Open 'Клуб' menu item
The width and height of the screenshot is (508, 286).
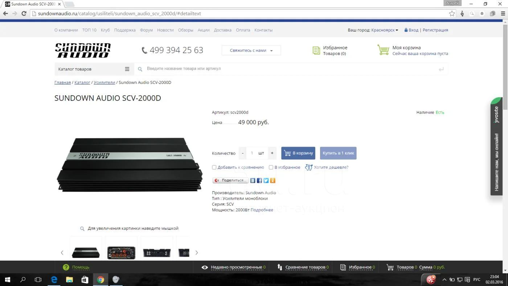click(x=105, y=30)
